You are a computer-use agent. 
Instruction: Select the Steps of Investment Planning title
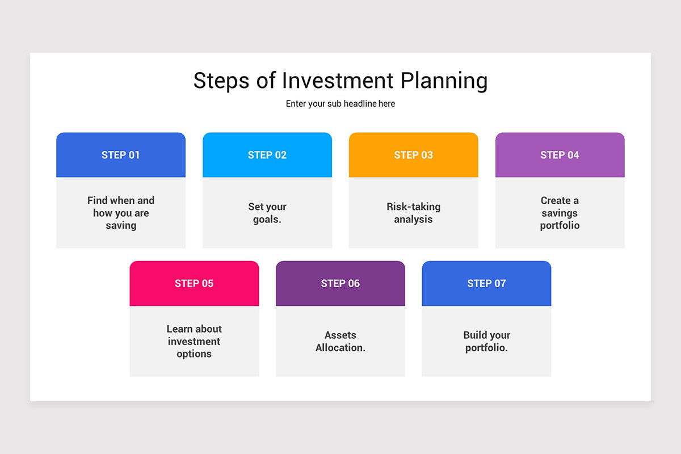click(340, 81)
